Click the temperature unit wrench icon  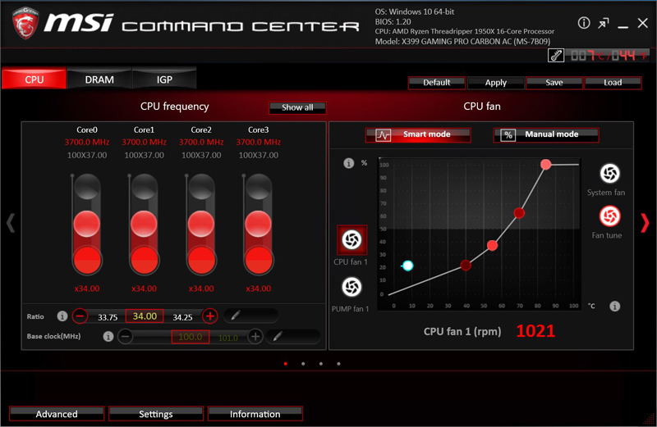556,55
